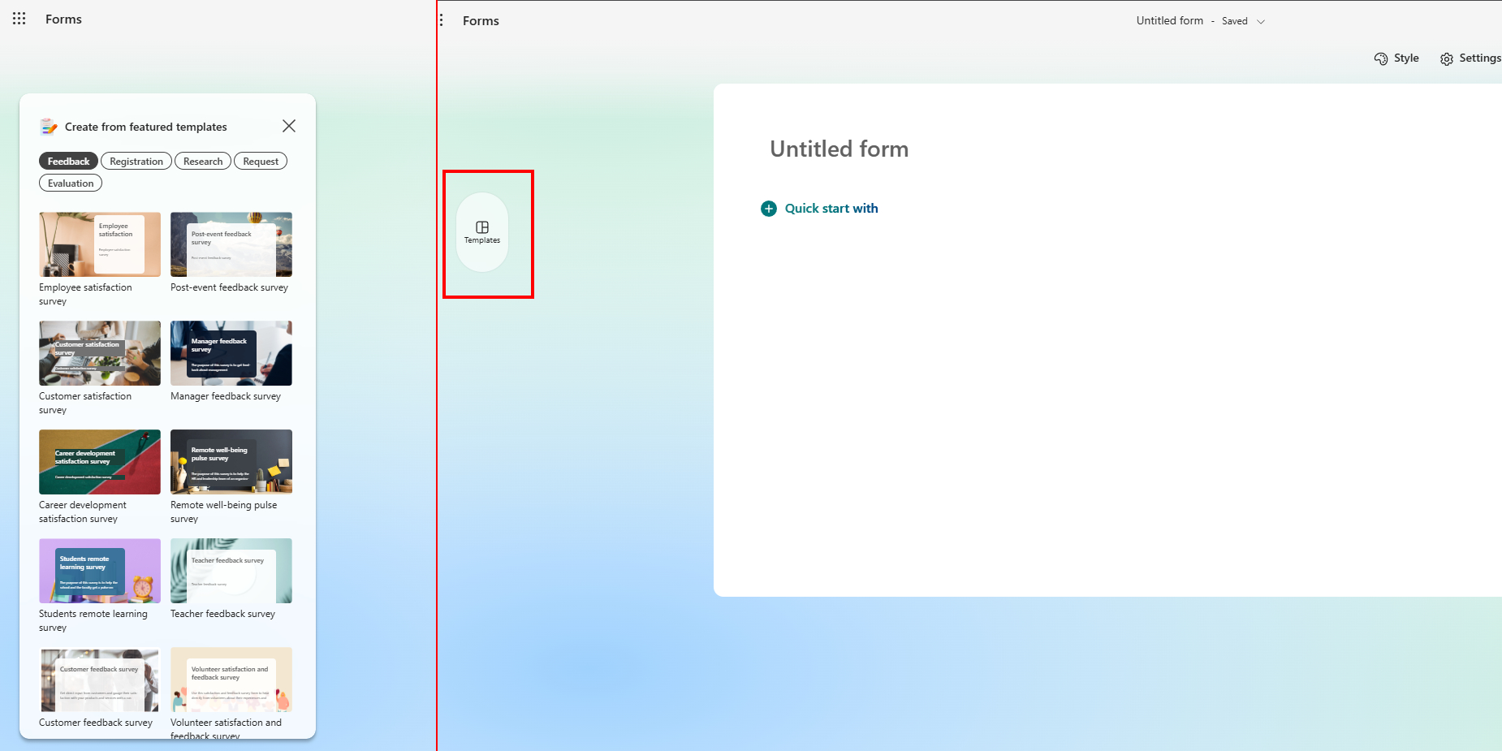Select the Evaluation category chip
1502x751 pixels.
71,183
